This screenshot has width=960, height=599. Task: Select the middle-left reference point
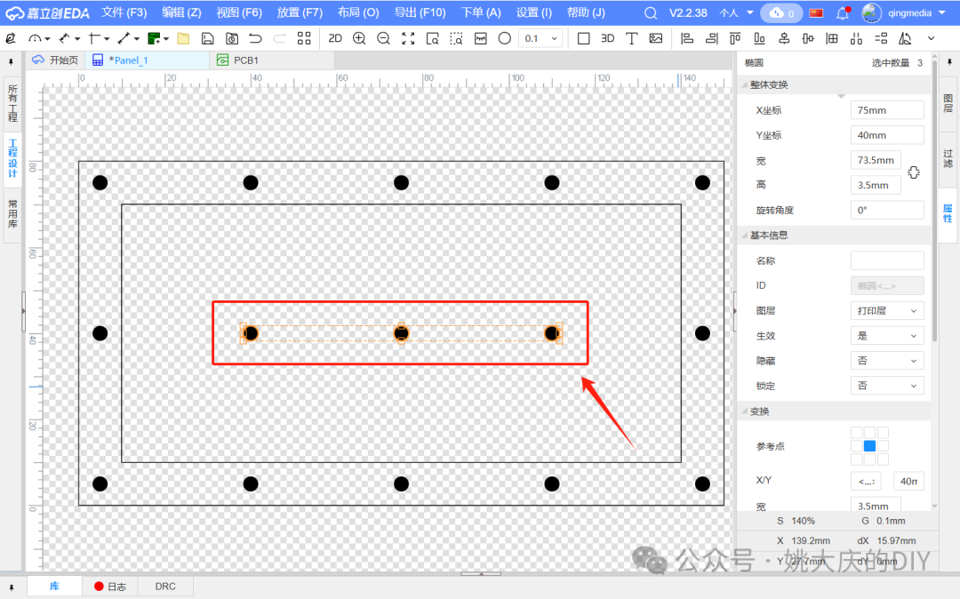(x=857, y=446)
